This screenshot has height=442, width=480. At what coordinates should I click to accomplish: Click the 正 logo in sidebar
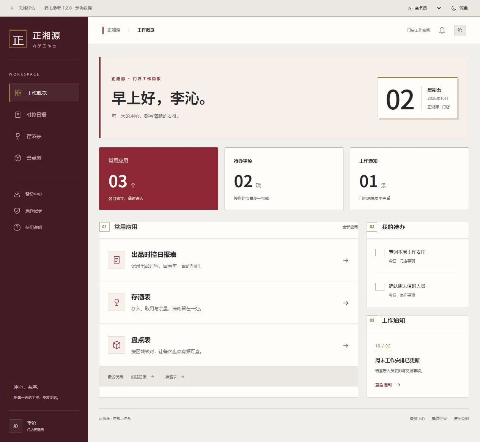click(18, 39)
